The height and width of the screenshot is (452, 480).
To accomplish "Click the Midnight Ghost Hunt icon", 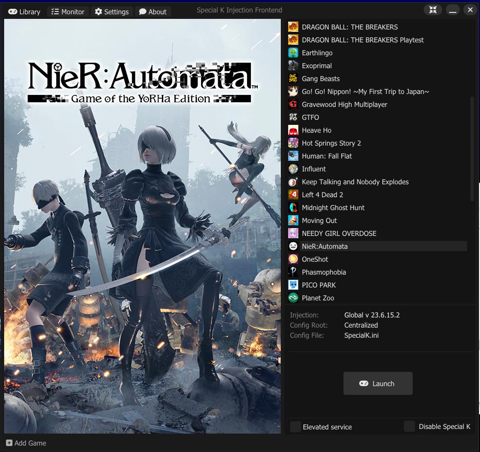I will point(293,207).
